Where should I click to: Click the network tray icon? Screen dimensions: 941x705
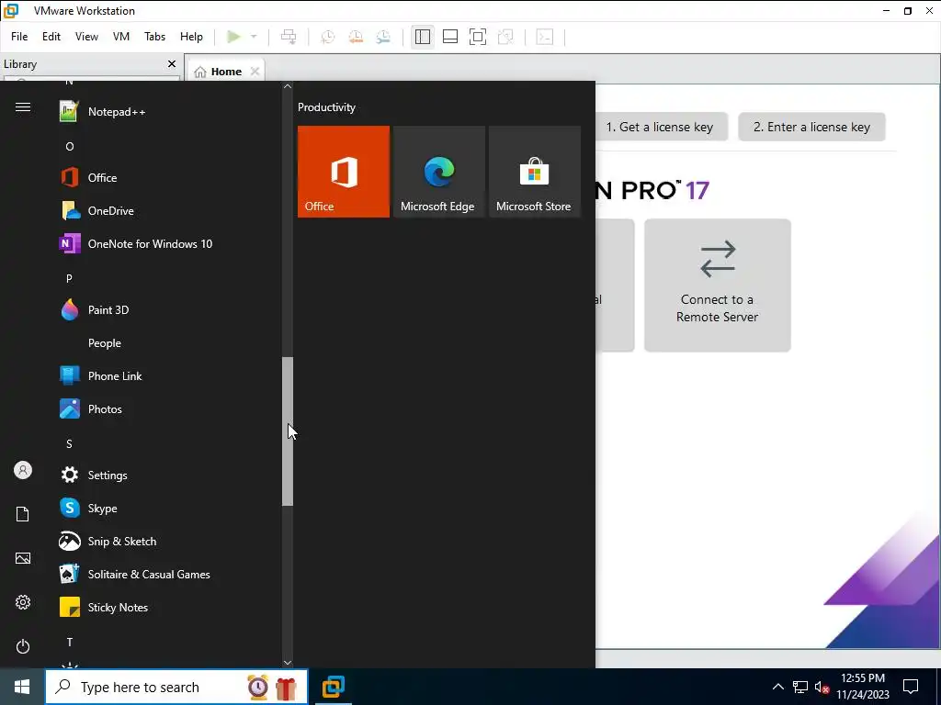[x=800, y=687]
